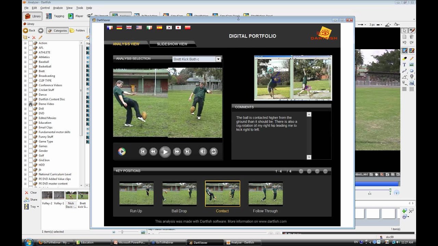This screenshot has height=246, width=438.
Task: Select the UK flag language icon
Action: 129,28
